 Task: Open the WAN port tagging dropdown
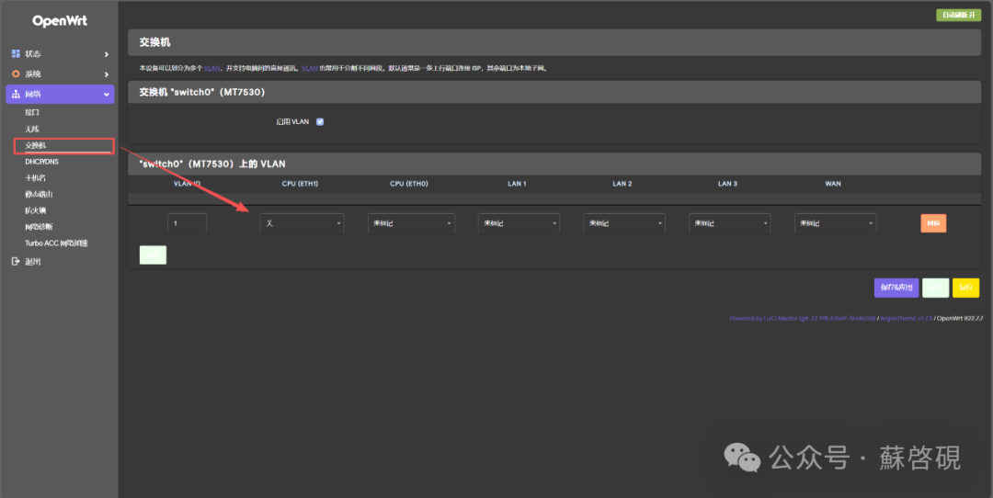(x=835, y=223)
